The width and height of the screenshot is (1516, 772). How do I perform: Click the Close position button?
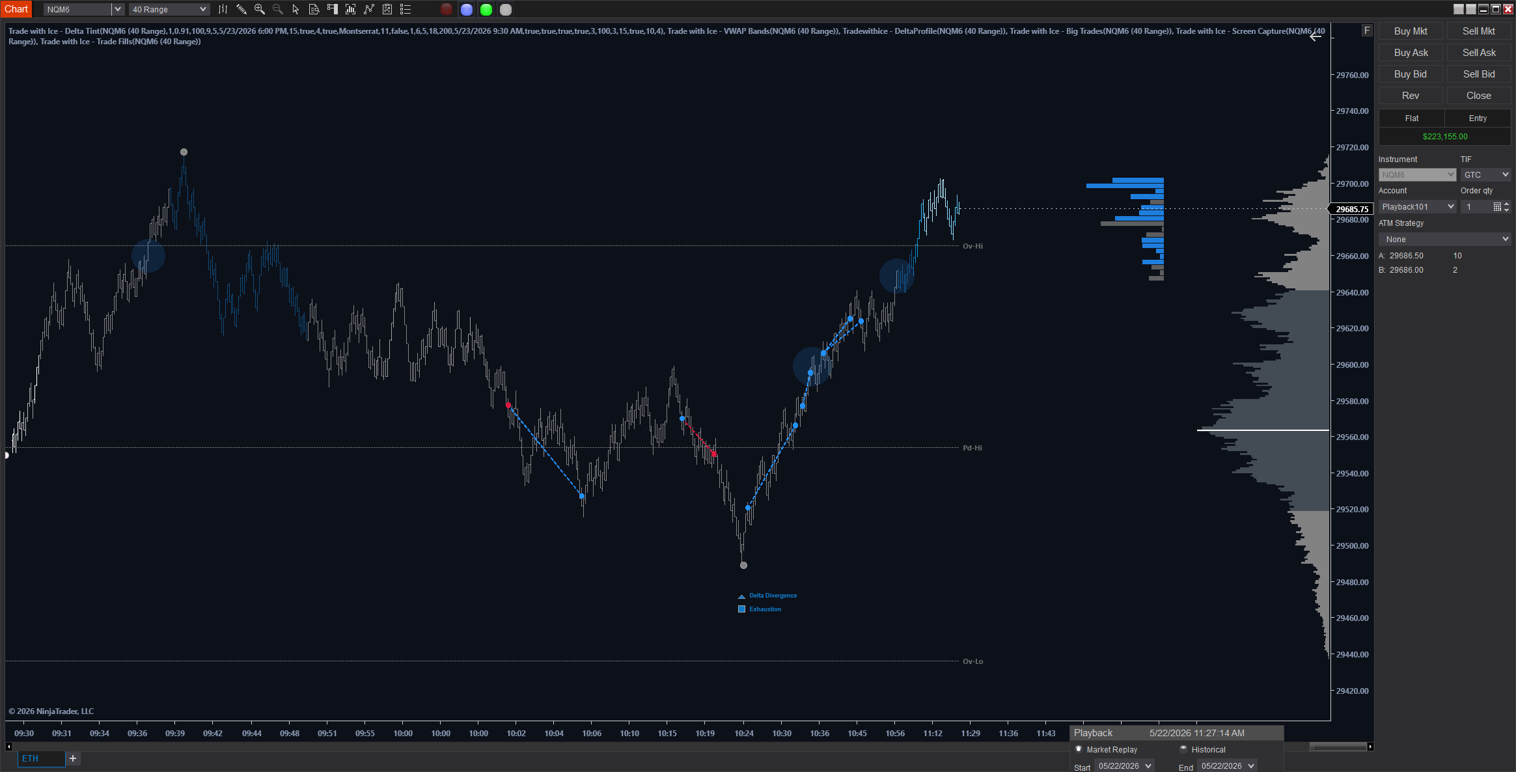tap(1478, 96)
